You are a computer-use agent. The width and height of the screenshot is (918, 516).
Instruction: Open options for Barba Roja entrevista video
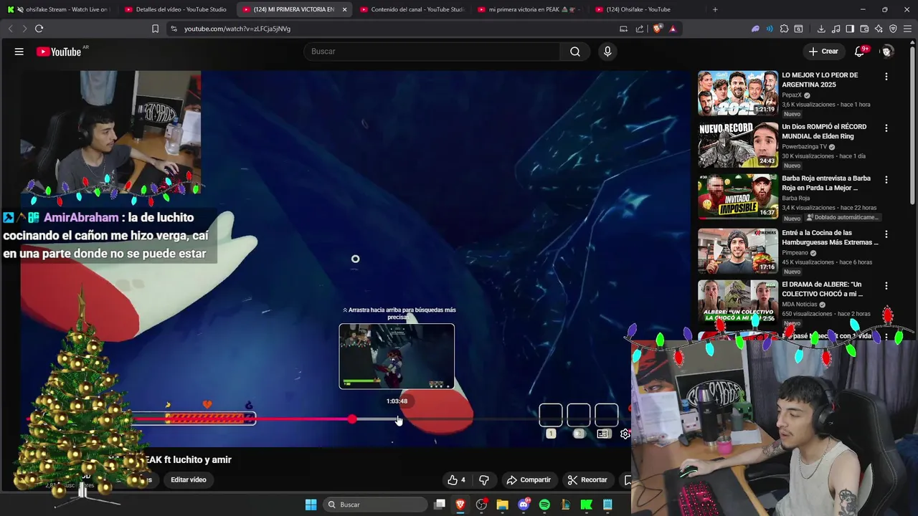tap(886, 180)
